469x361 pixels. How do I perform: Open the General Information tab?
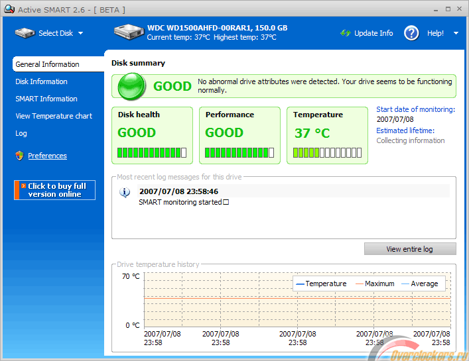(58, 64)
